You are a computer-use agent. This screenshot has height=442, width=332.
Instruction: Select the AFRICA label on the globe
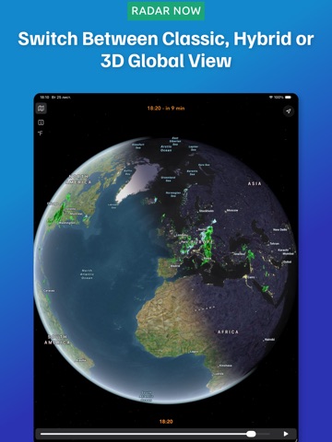[x=228, y=331]
